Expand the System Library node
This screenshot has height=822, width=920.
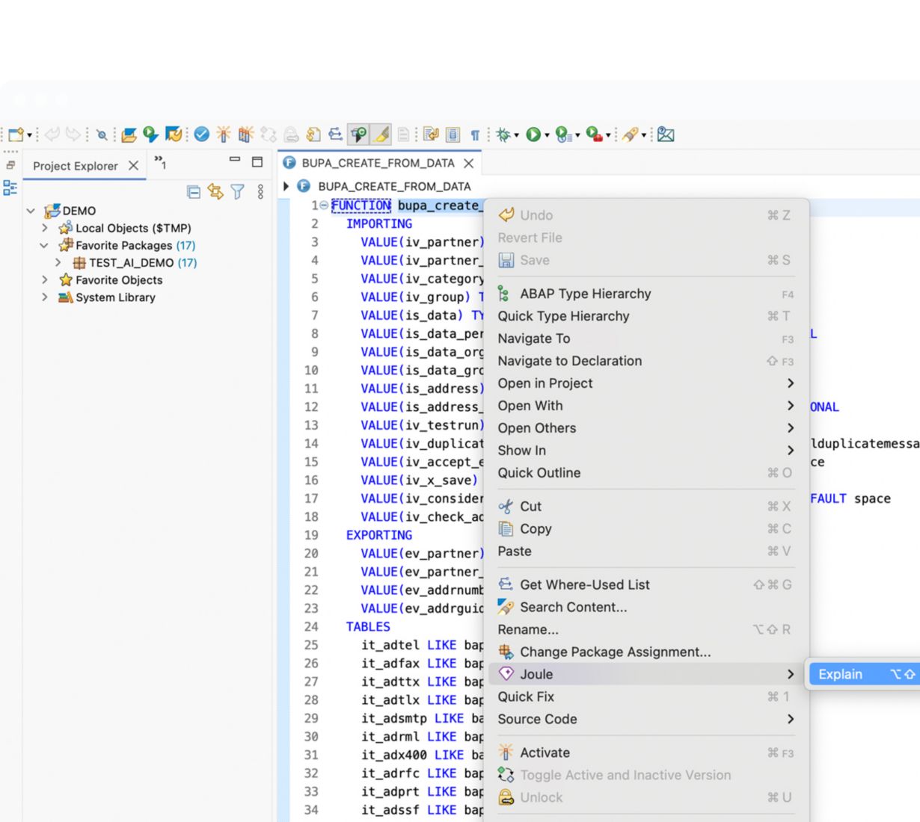[45, 297]
